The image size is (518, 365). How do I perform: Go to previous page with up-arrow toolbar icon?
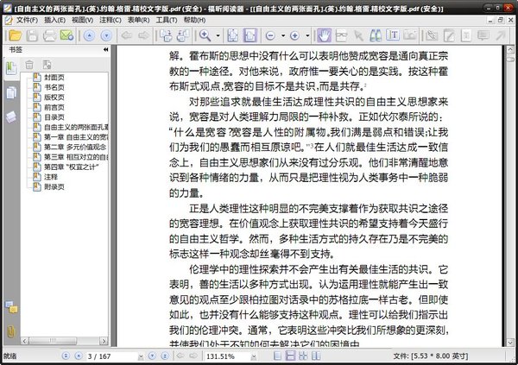click(89, 35)
